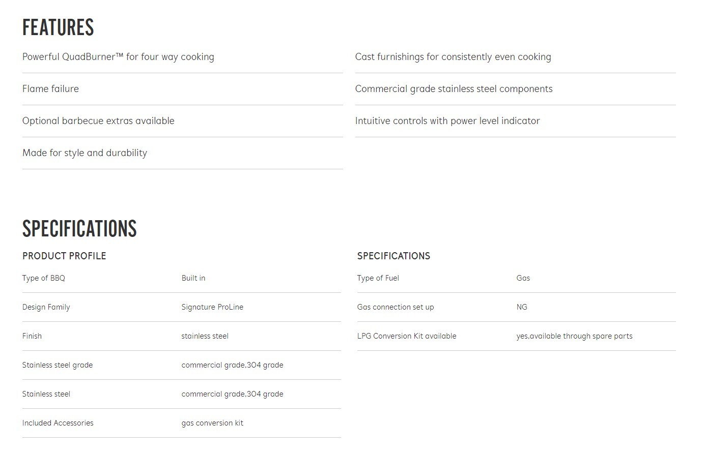Click the Built in value
702x453 pixels.
click(193, 278)
